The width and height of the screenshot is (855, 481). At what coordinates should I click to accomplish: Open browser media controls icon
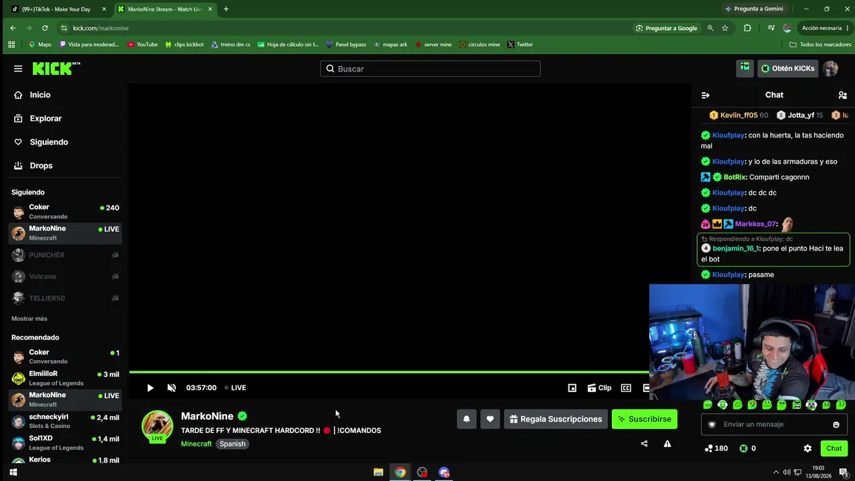pyautogui.click(x=771, y=28)
